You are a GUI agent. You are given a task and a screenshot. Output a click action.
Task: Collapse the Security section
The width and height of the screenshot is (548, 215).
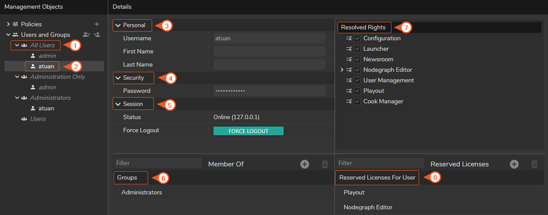point(118,78)
